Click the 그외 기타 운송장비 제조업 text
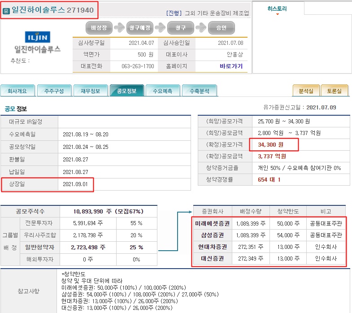 [217, 13]
